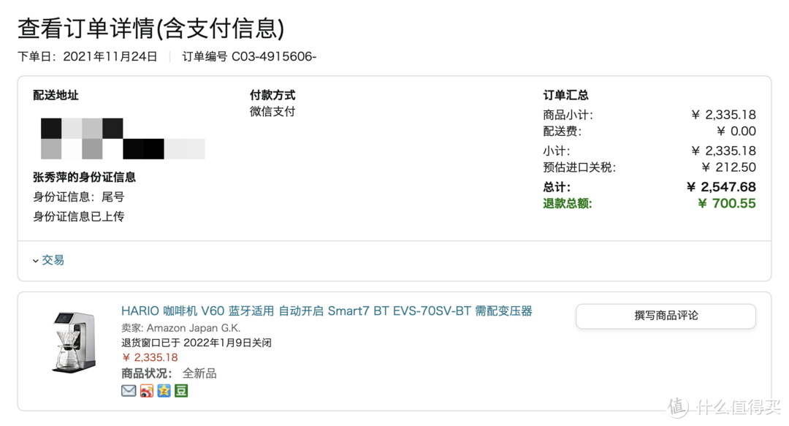The width and height of the screenshot is (789, 426).
Task: Share the product on Douban green icon
Action: click(181, 391)
